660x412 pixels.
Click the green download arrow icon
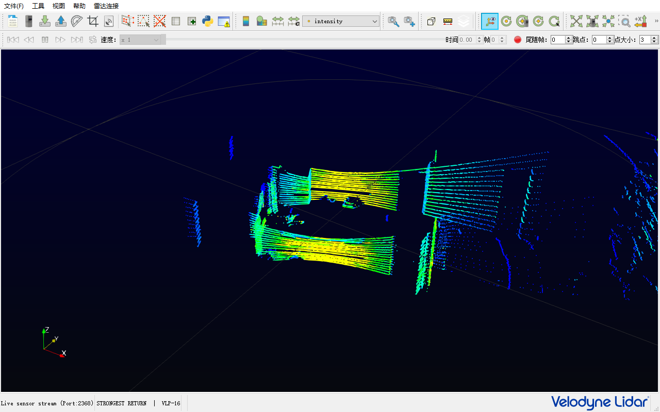pos(45,21)
